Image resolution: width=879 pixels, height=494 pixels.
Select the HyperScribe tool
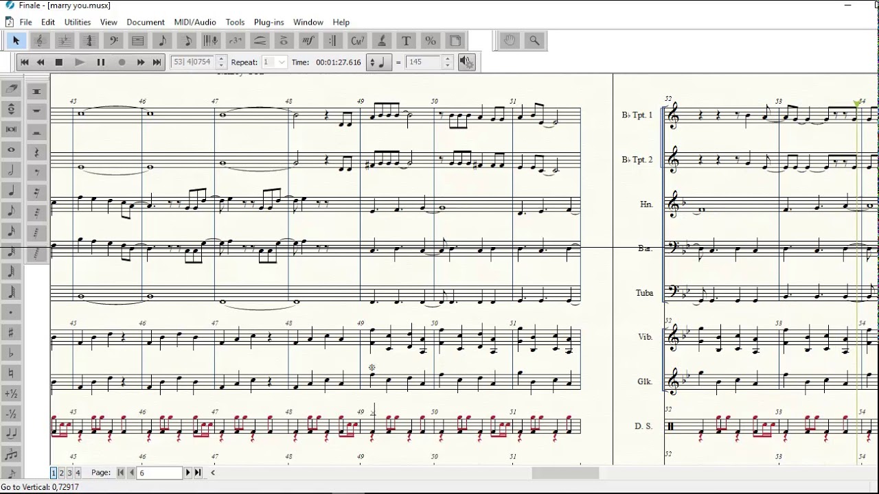211,40
